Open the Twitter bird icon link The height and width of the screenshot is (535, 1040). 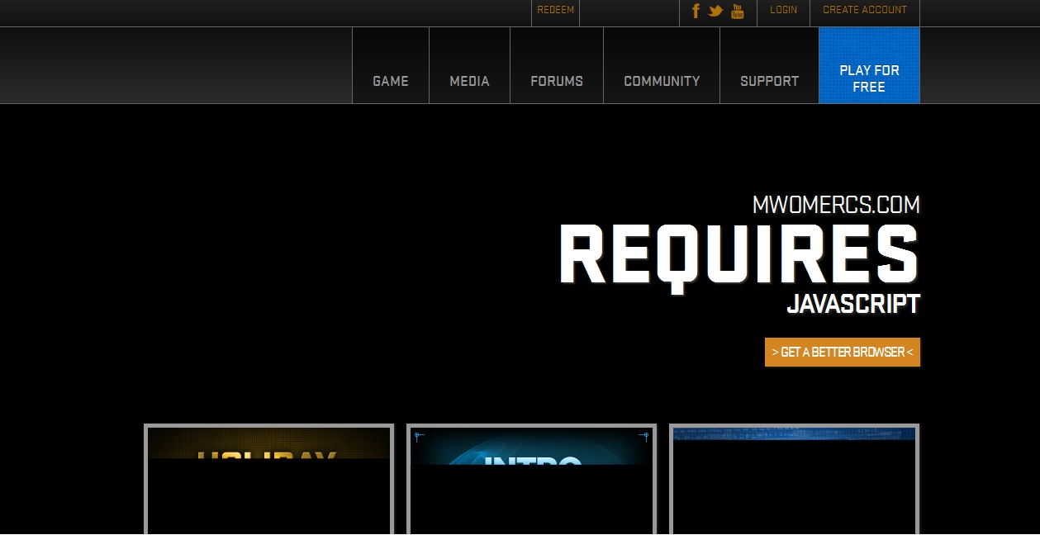tap(715, 11)
